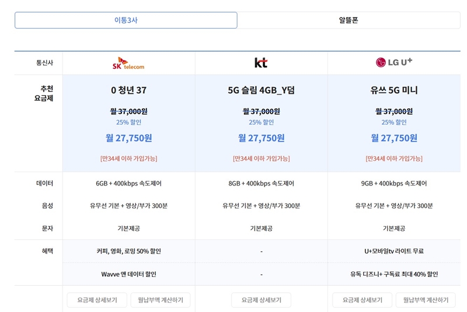Open 월납부액 계산하기 under SK telecom plan
Screen dimensions: 467x312
(x=160, y=300)
